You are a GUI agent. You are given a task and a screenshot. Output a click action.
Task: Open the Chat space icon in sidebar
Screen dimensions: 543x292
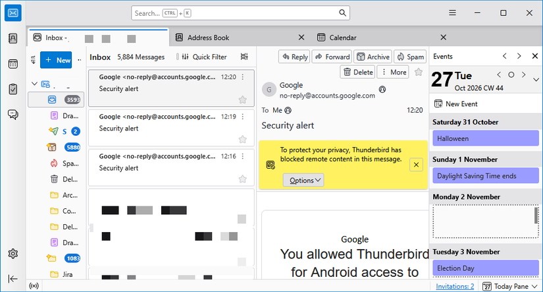[13, 115]
